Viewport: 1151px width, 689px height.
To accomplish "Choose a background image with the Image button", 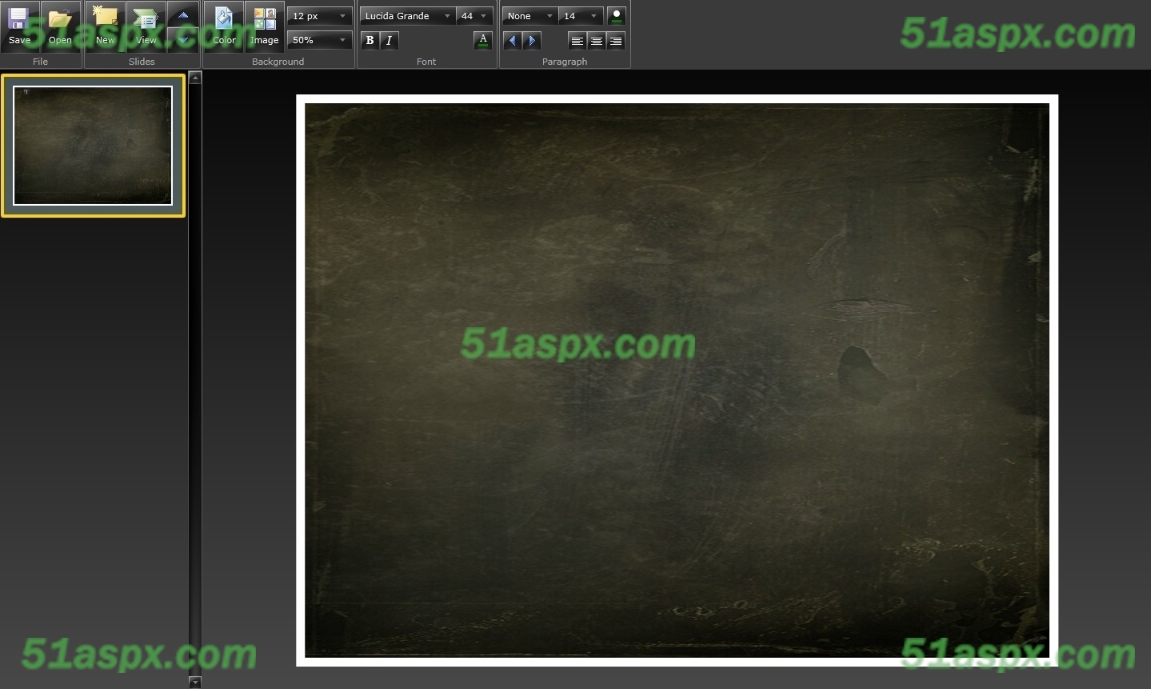I will (x=265, y=27).
